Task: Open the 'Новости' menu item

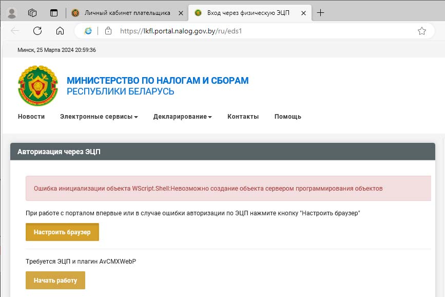Action: (31, 117)
